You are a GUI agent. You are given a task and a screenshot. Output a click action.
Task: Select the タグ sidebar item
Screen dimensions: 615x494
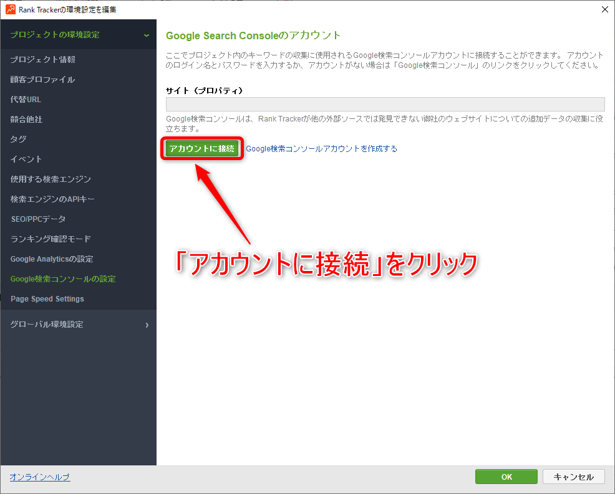[x=19, y=140]
